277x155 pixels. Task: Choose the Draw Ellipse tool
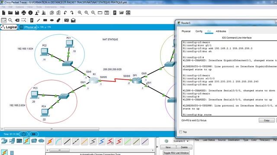52,20
